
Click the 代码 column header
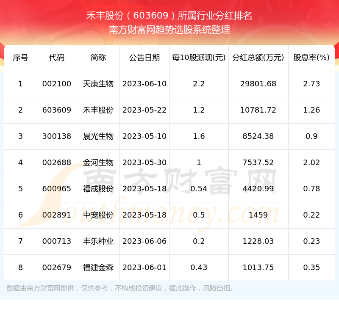[x=57, y=58]
